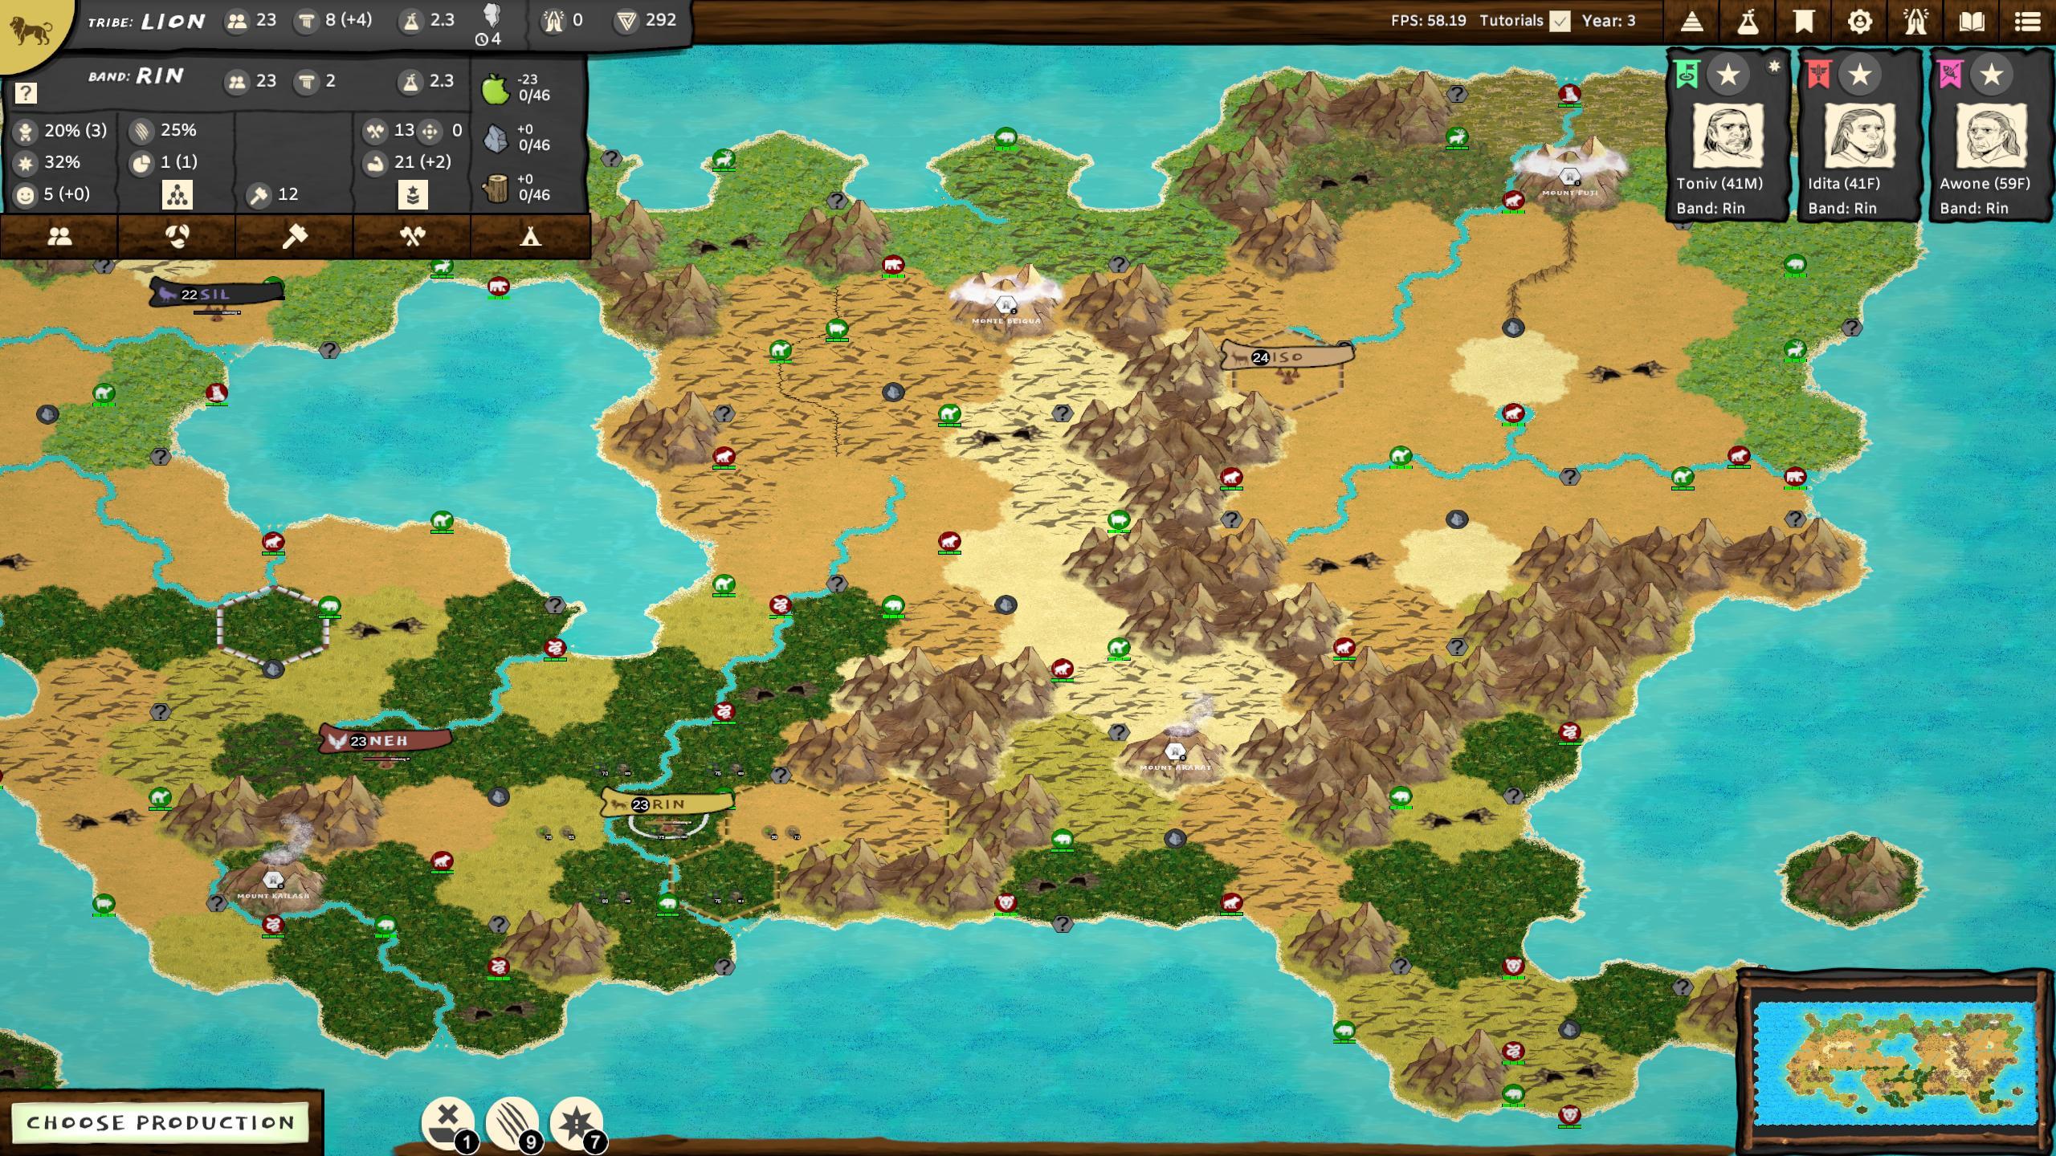Click the minimap in corner
This screenshot has width=2056, height=1156.
click(x=1895, y=1064)
